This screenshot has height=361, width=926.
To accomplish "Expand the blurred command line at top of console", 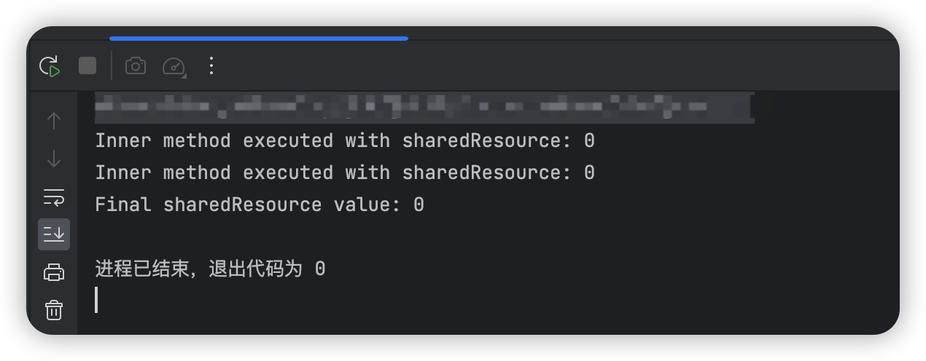I will [x=424, y=108].
